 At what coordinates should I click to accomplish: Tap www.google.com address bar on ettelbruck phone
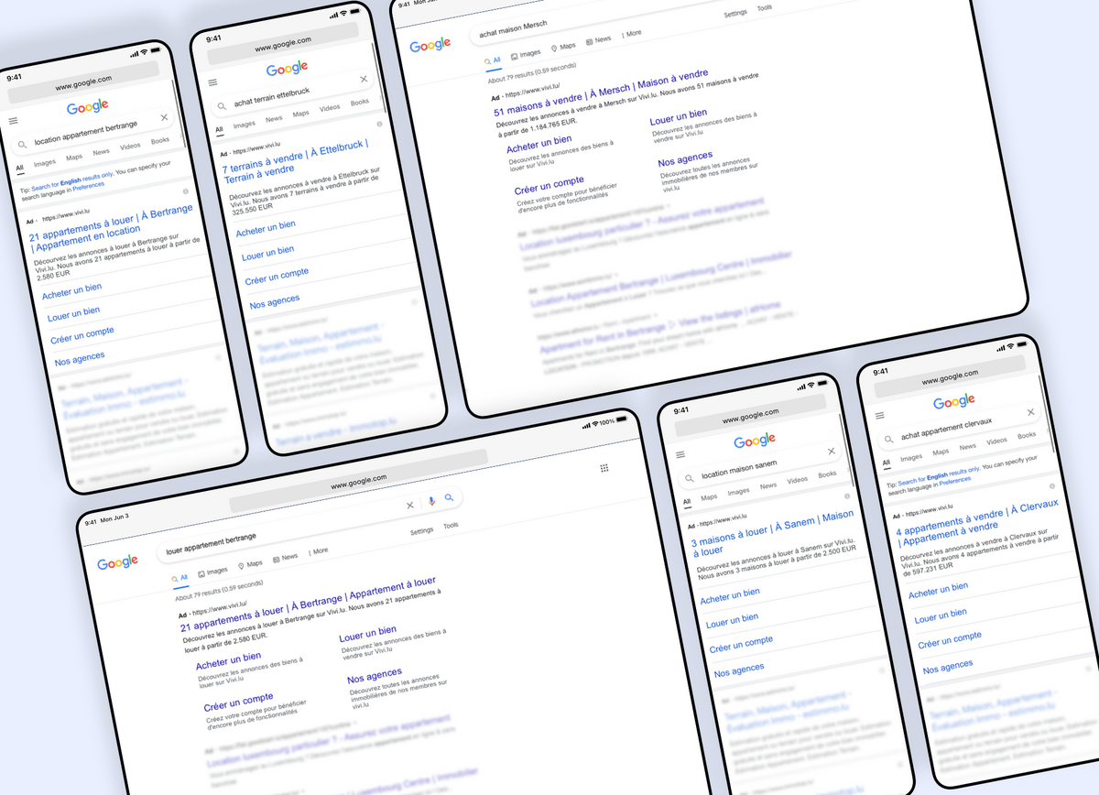tap(283, 46)
